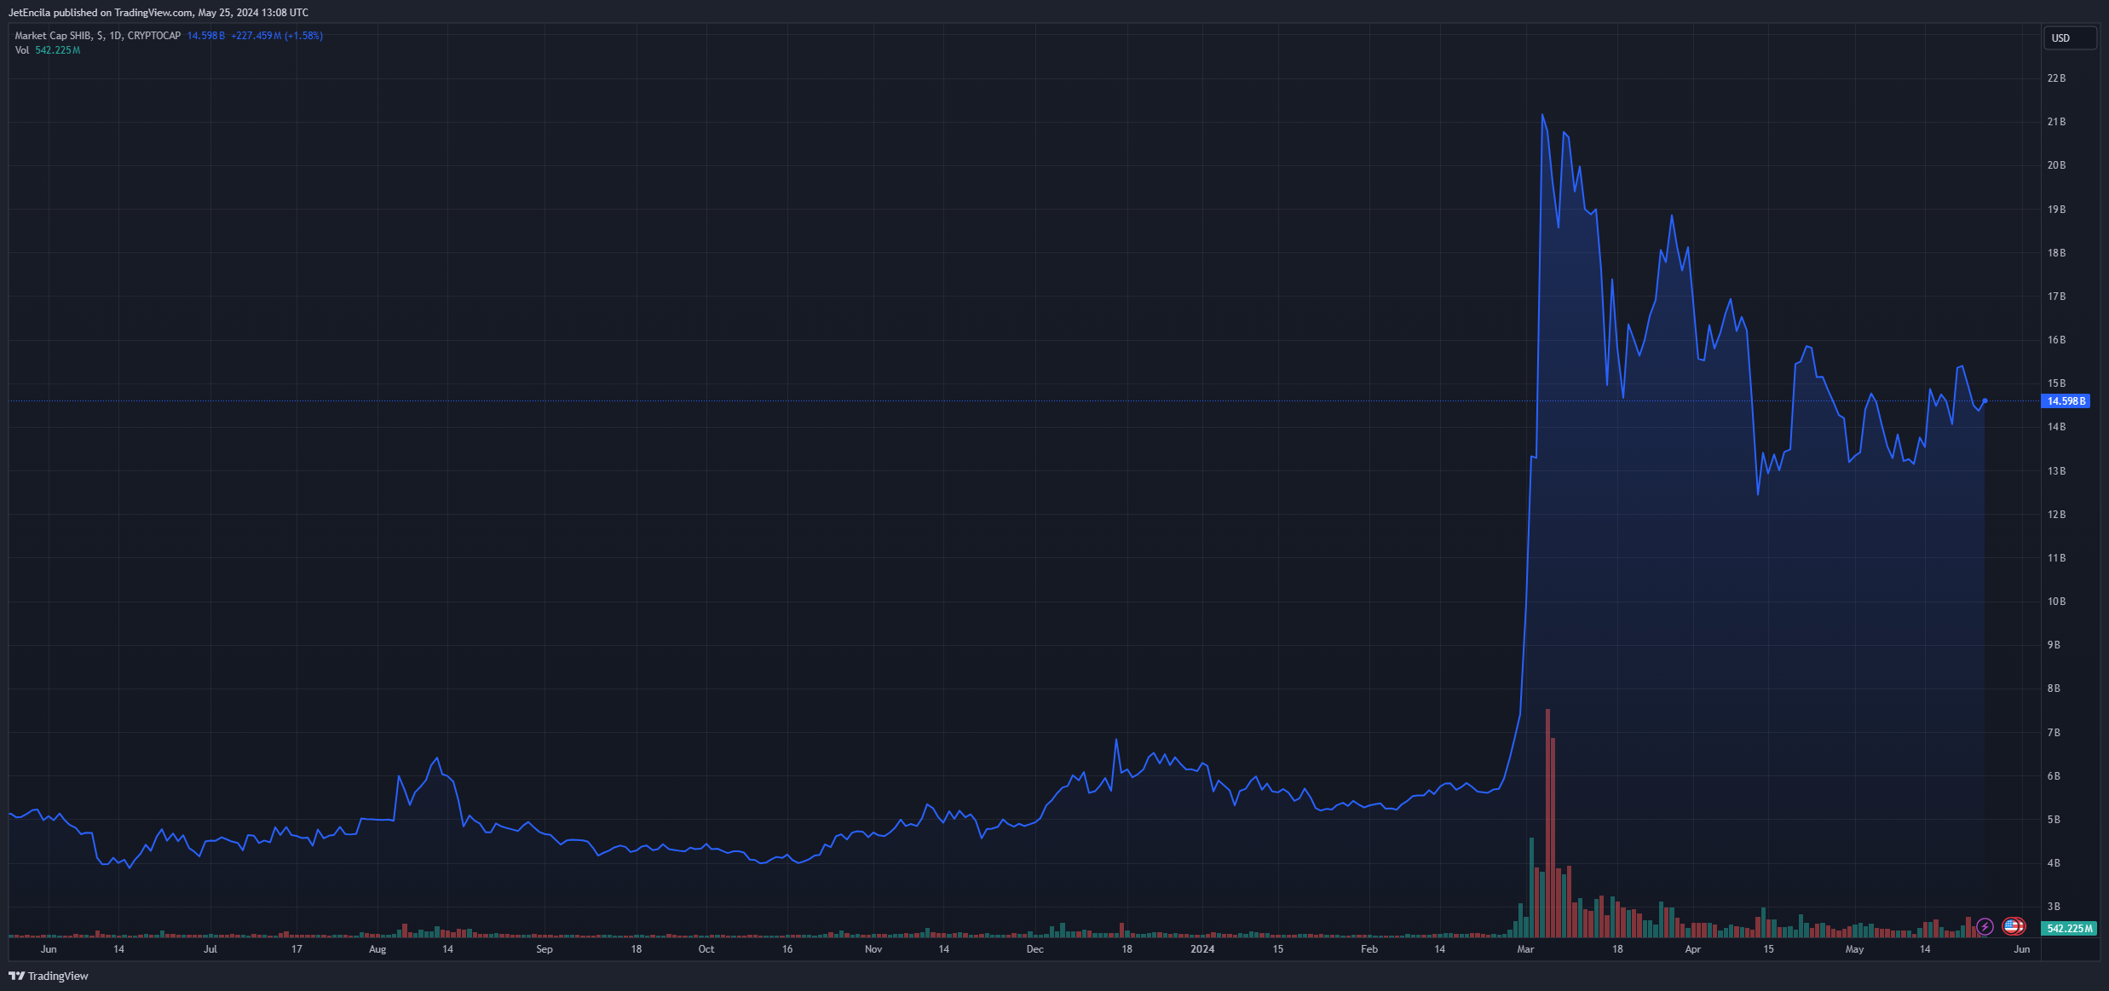
Task: Click the 6 B price axis label
Action: point(2054,776)
